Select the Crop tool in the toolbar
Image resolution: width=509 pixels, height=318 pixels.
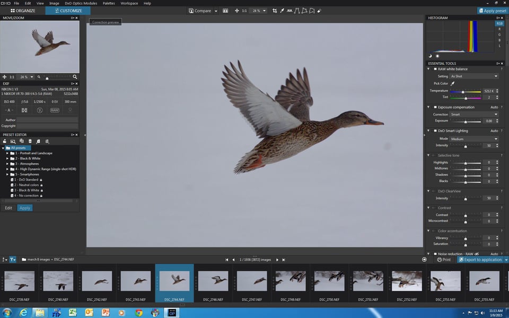pos(275,11)
